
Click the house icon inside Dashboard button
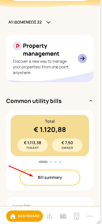(13, 216)
